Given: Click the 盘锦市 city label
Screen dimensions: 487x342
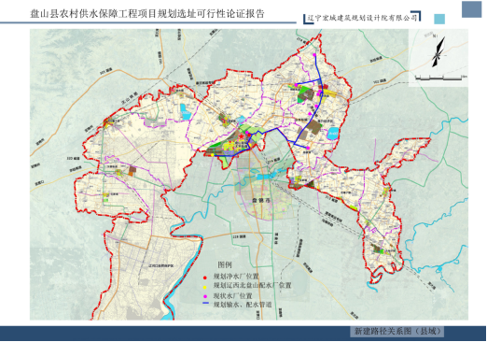Looking at the screenshot, I should click(261, 200).
